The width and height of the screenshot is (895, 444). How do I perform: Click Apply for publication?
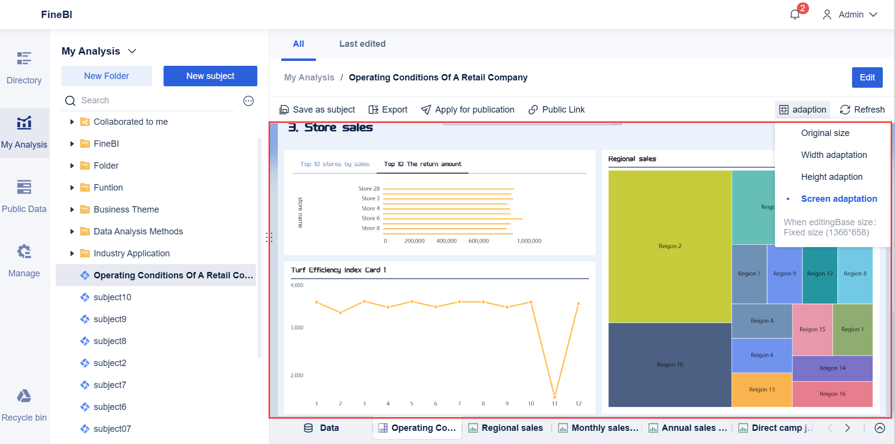(467, 109)
